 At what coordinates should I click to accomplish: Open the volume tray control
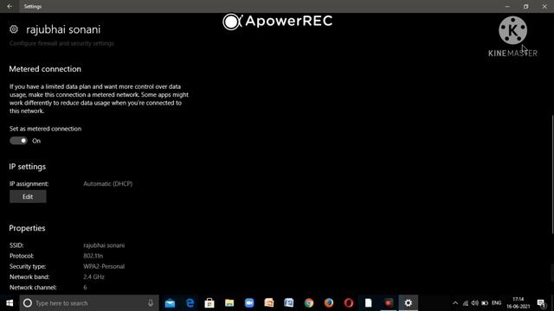tap(475, 303)
